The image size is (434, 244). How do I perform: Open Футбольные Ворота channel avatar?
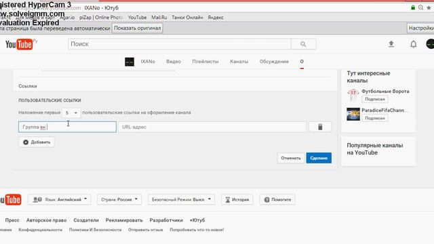pos(353,95)
